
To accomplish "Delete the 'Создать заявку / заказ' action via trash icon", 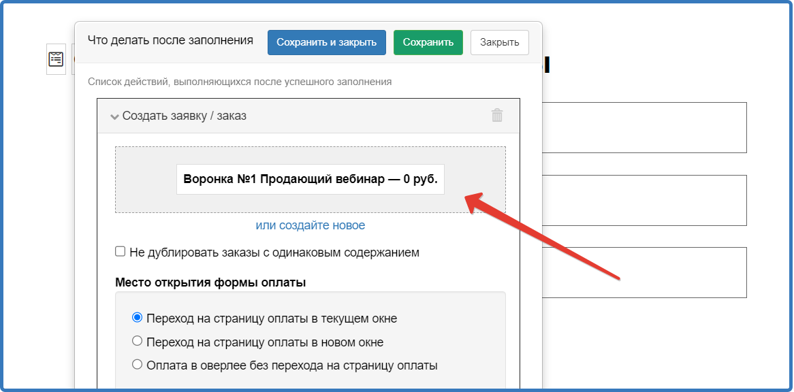I will [x=497, y=115].
